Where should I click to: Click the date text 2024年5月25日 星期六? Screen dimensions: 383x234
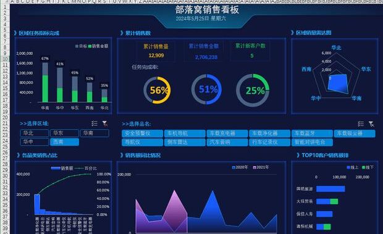(x=201, y=18)
